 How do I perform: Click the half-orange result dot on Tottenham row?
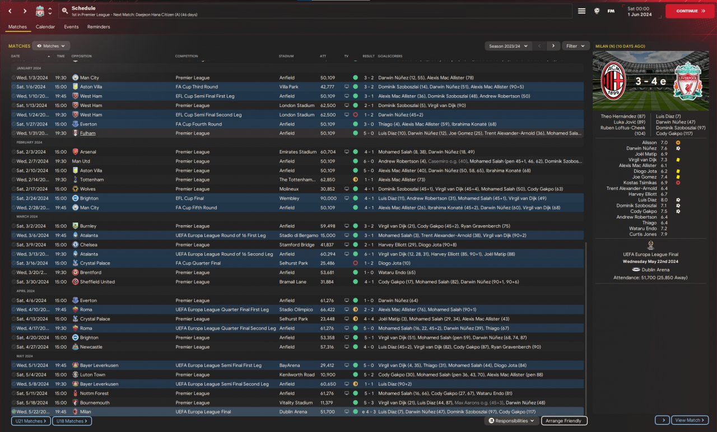click(x=355, y=180)
